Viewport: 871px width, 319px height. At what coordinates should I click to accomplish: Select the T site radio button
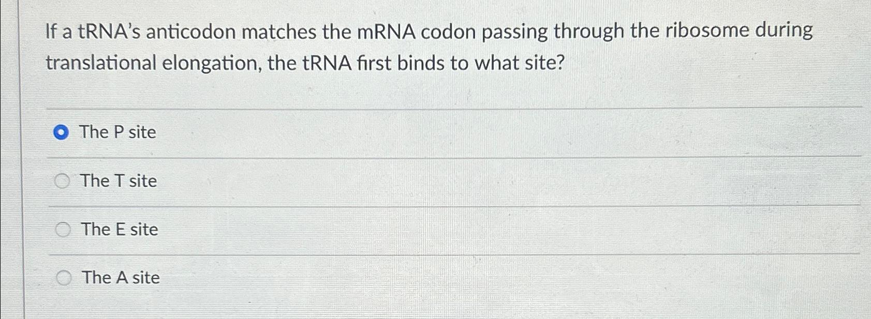(63, 181)
